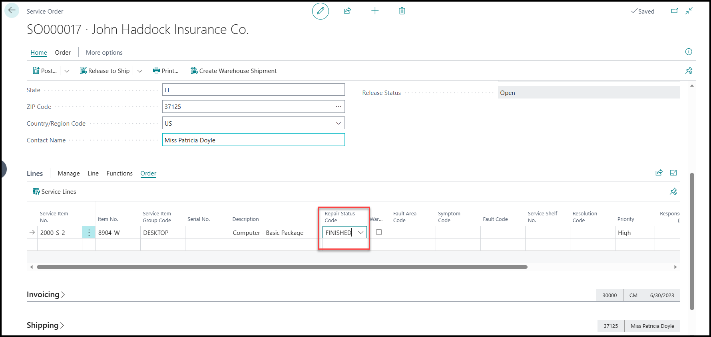Open Repair Status Code dropdown
Screen dimensions: 711x337
coord(361,233)
